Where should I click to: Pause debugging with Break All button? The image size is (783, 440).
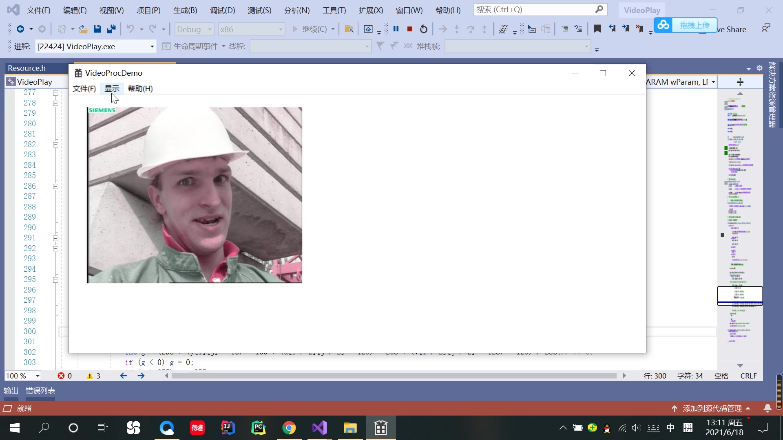pyautogui.click(x=396, y=29)
